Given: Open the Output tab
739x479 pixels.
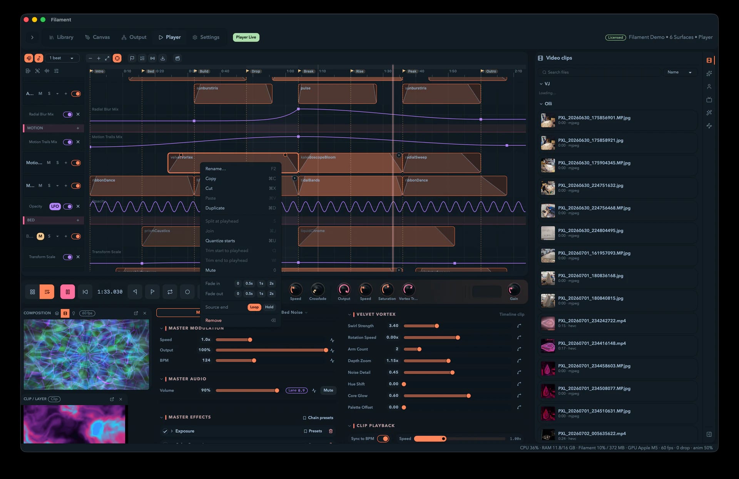Looking at the screenshot, I should [134, 37].
